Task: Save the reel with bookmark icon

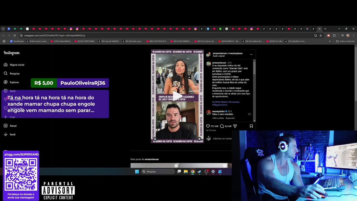Action: tap(251, 126)
